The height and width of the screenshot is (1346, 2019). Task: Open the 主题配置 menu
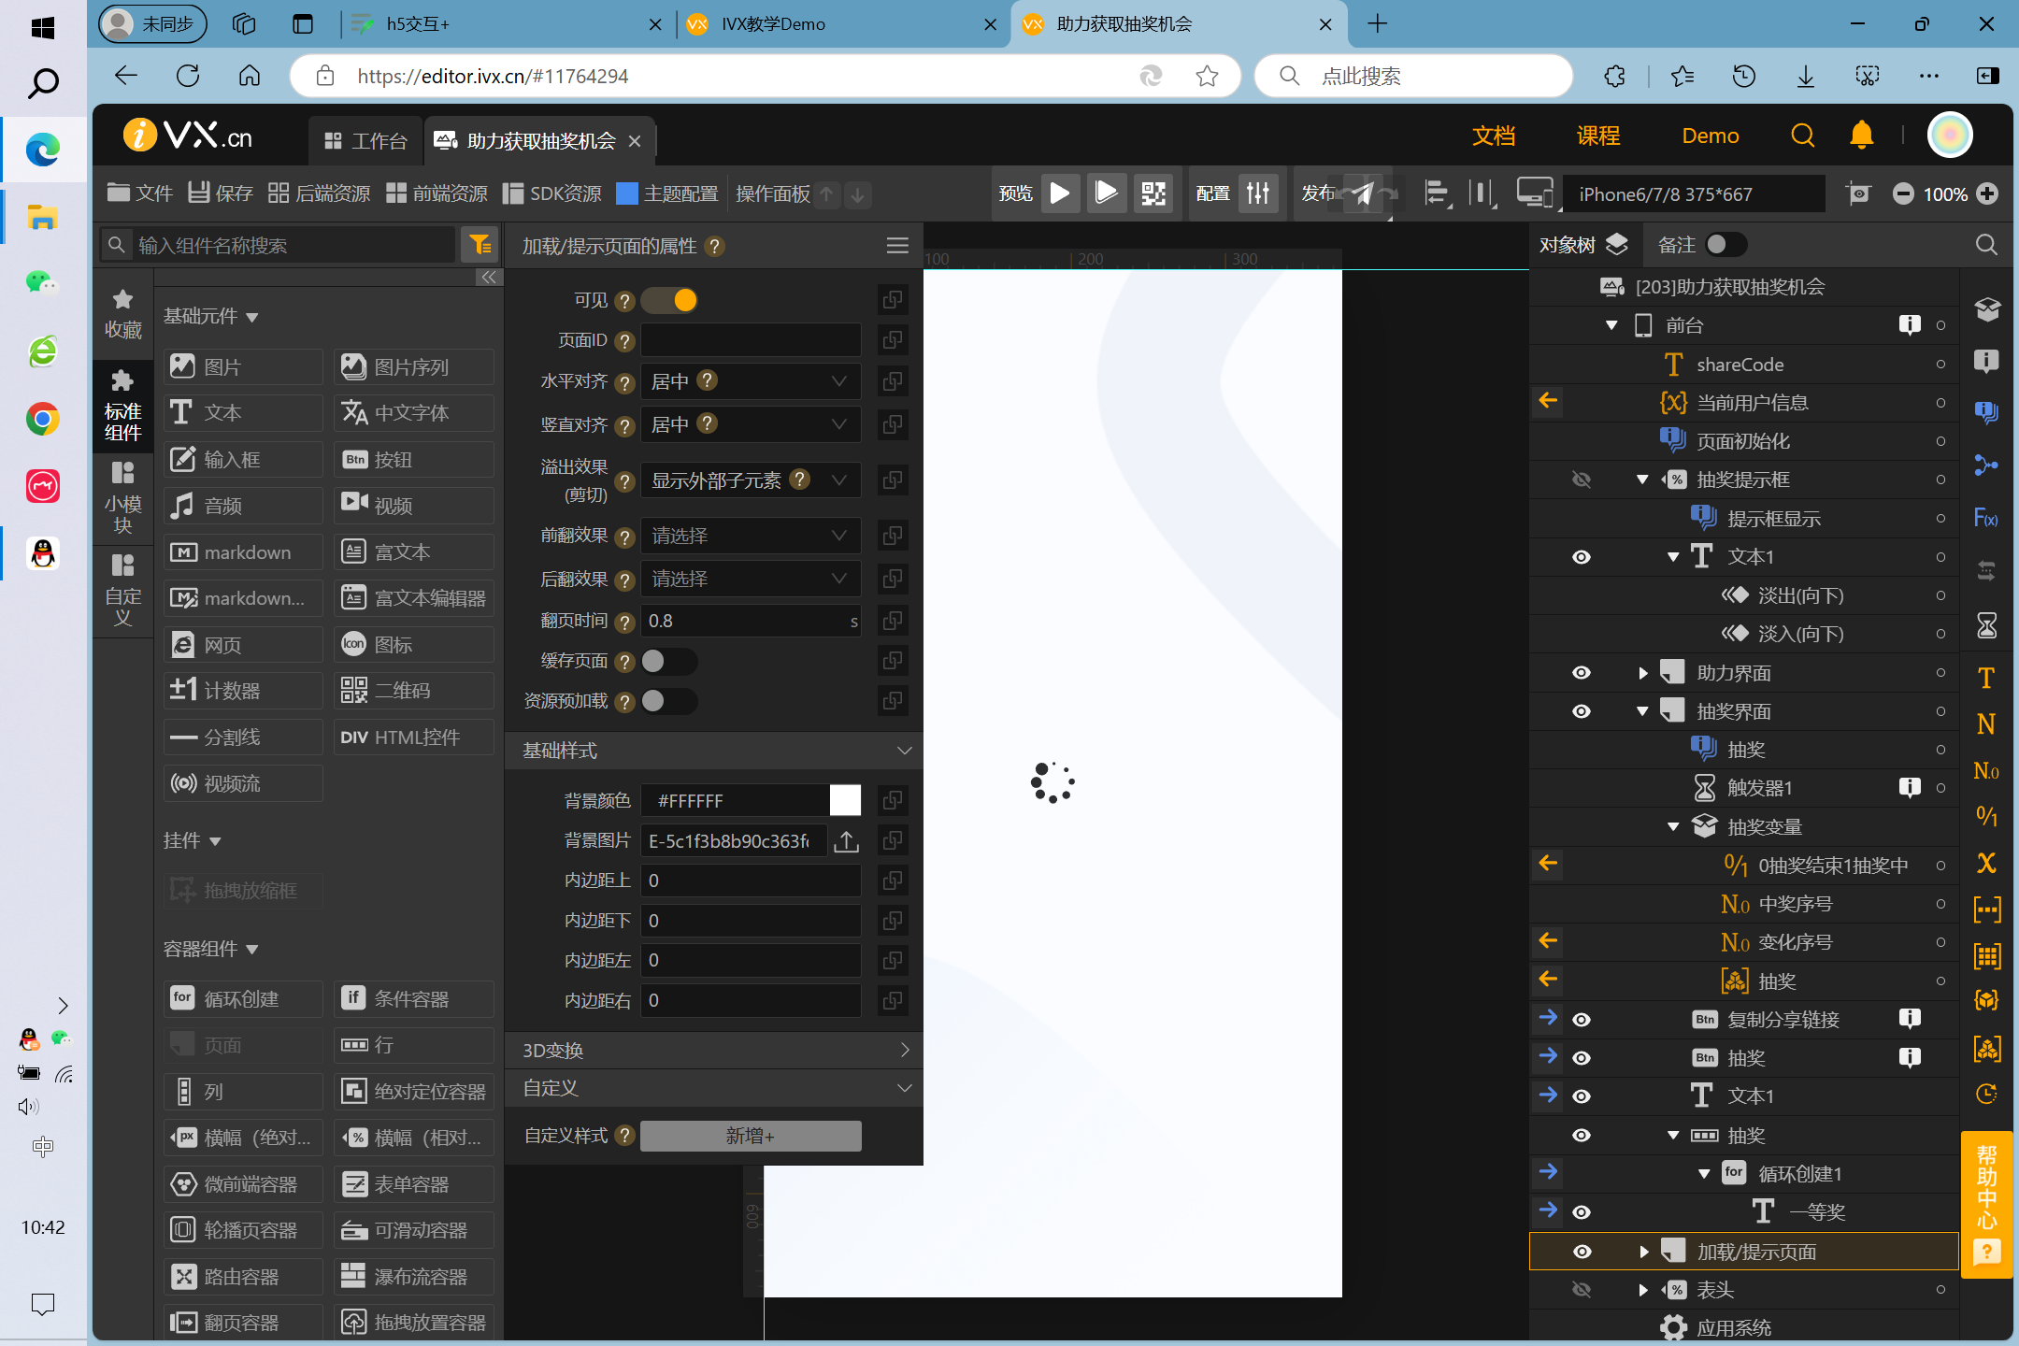click(668, 193)
